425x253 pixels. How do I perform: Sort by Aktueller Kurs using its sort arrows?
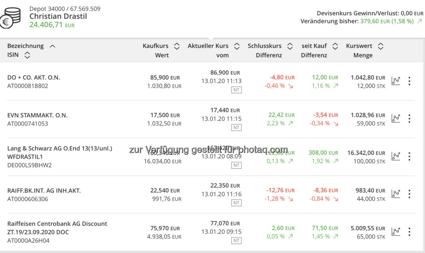(237, 46)
